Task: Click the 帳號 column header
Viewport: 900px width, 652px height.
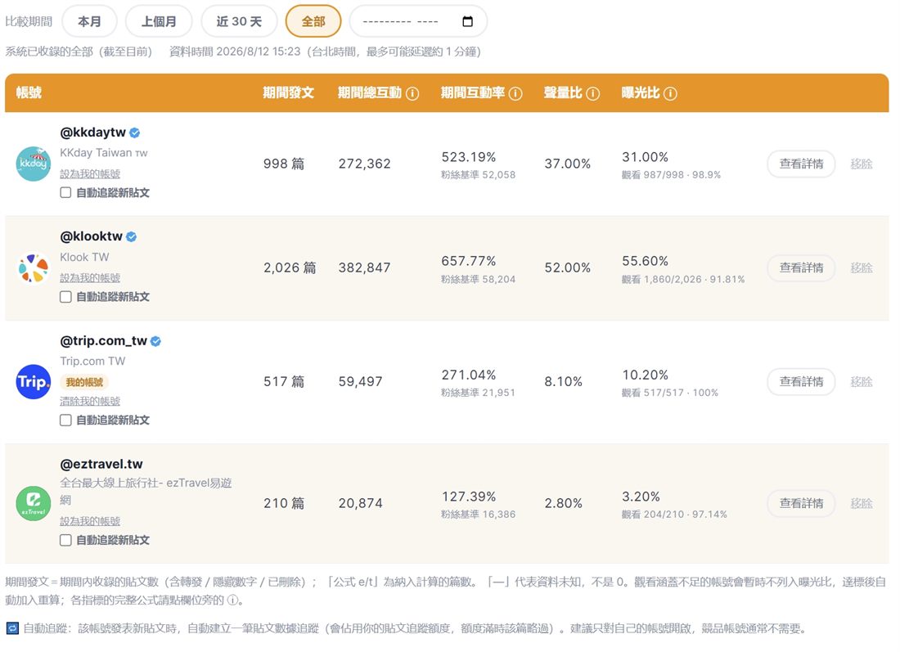Action: [29, 93]
